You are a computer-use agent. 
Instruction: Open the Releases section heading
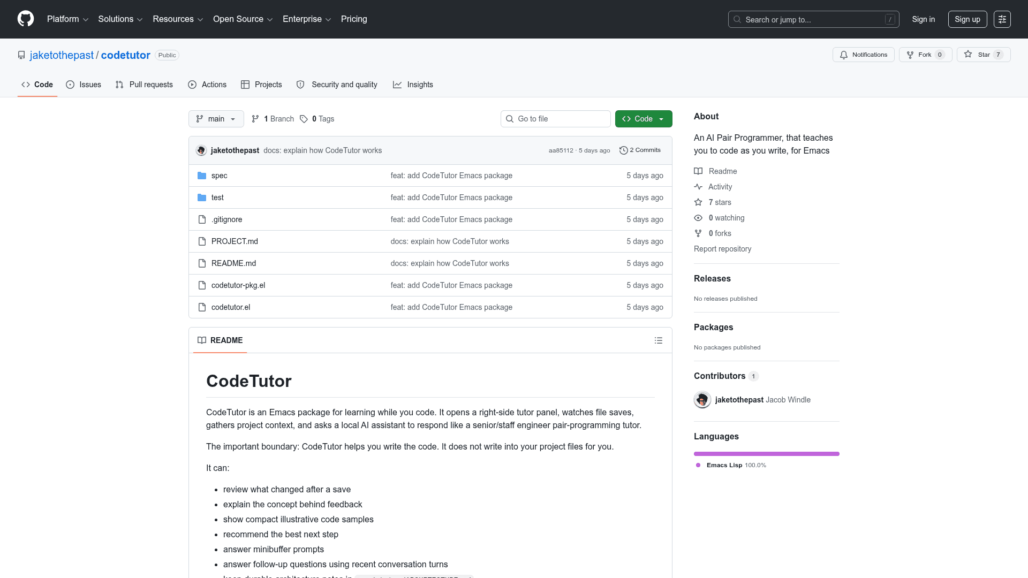[712, 278]
